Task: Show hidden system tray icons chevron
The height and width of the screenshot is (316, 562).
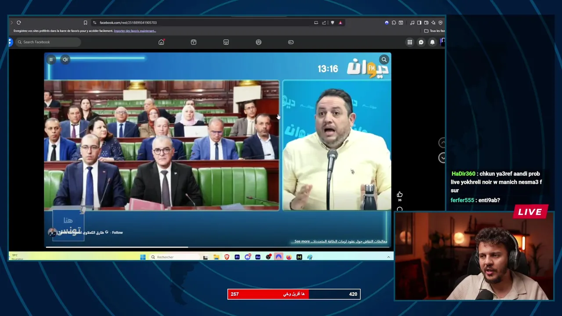Action: [388, 257]
